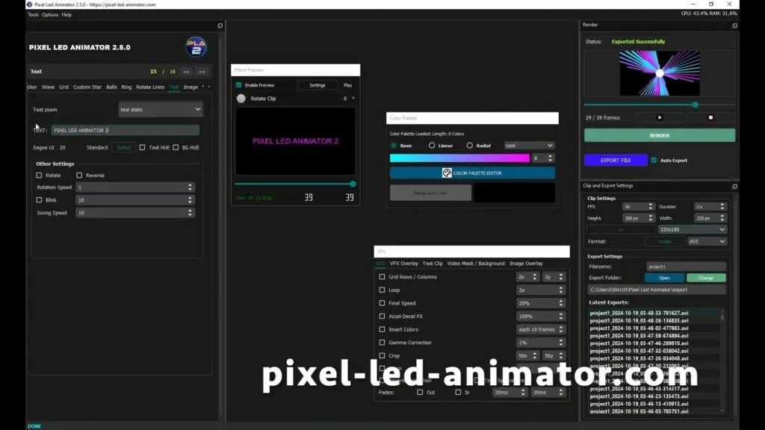The width and height of the screenshot is (765, 430).
Task: Adjust the Duration stepper arrows
Action: point(722,207)
